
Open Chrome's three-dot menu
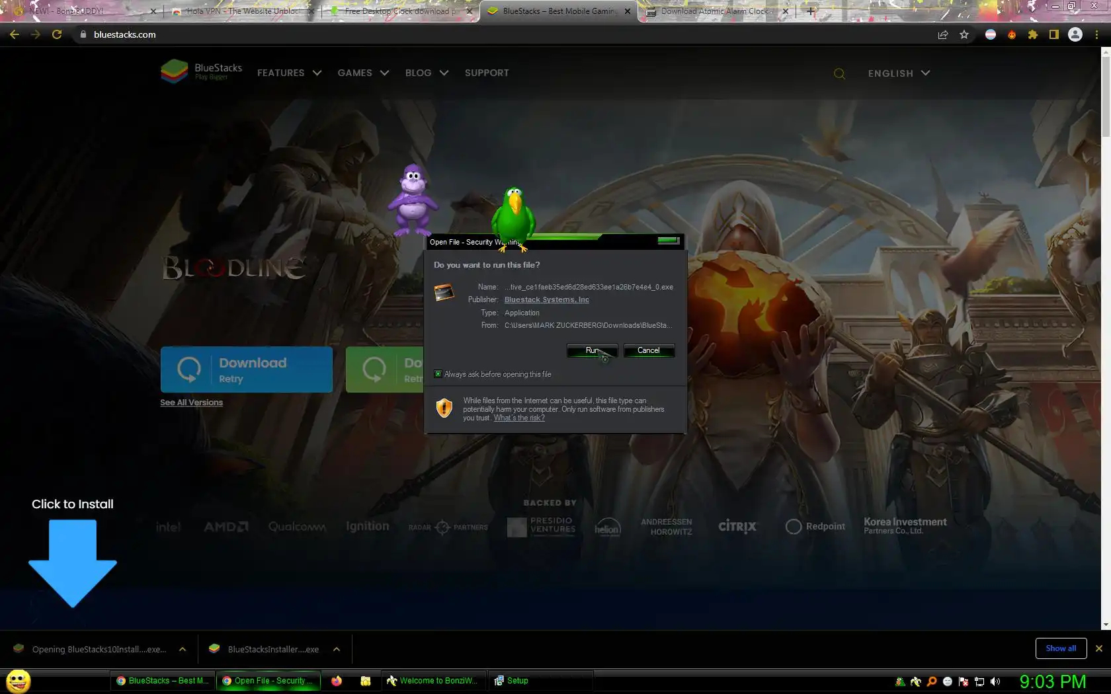click(x=1097, y=34)
